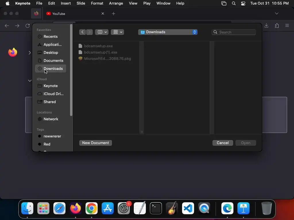
Task: Click Firefox forward arrow
Action: click(17, 25)
